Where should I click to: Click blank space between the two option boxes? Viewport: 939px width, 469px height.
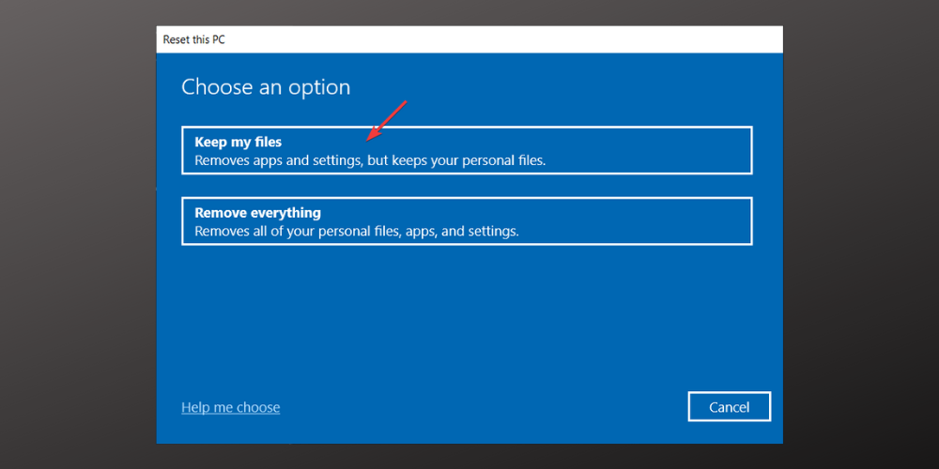pos(467,186)
